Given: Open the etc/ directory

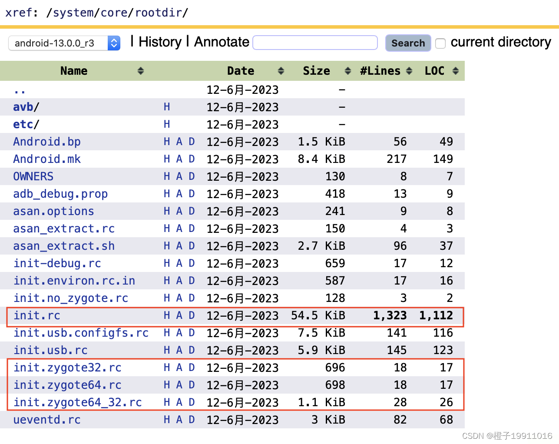Looking at the screenshot, I should pyautogui.click(x=26, y=124).
